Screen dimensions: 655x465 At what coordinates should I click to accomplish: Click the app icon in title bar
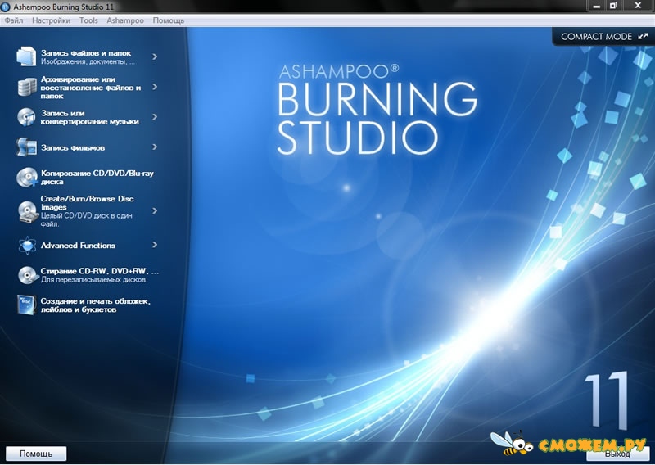click(x=6, y=7)
